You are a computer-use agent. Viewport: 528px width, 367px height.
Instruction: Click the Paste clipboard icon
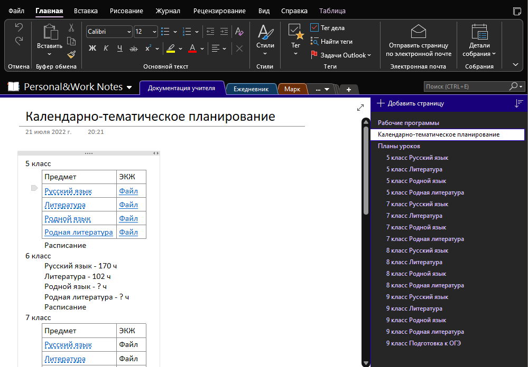click(x=50, y=32)
